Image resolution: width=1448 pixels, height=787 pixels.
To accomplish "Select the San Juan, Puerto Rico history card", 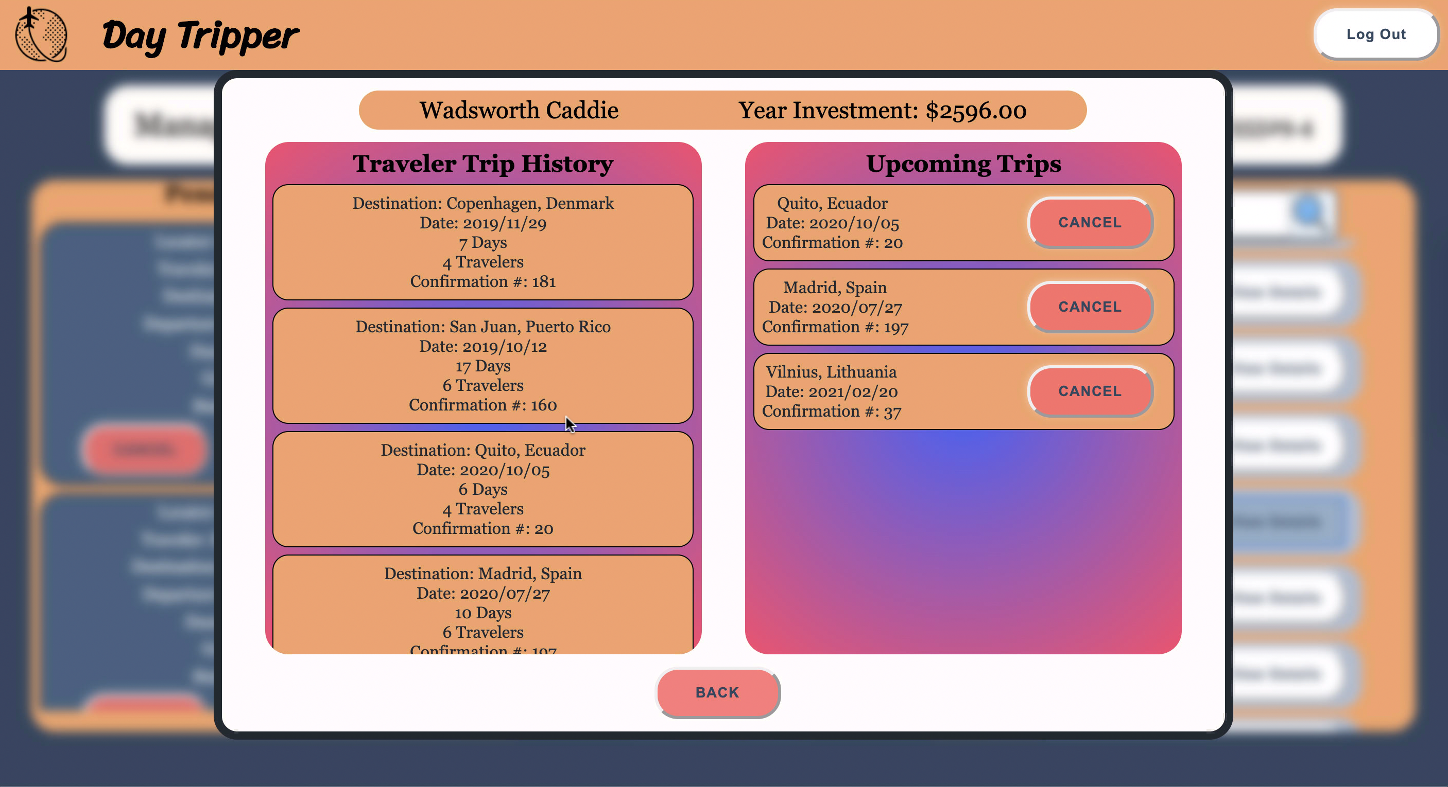I will click(x=482, y=365).
